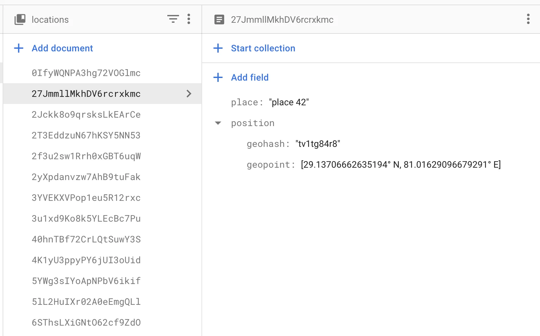The height and width of the screenshot is (336, 540).
Task: Open the document panel overflow menu
Action: (x=528, y=19)
